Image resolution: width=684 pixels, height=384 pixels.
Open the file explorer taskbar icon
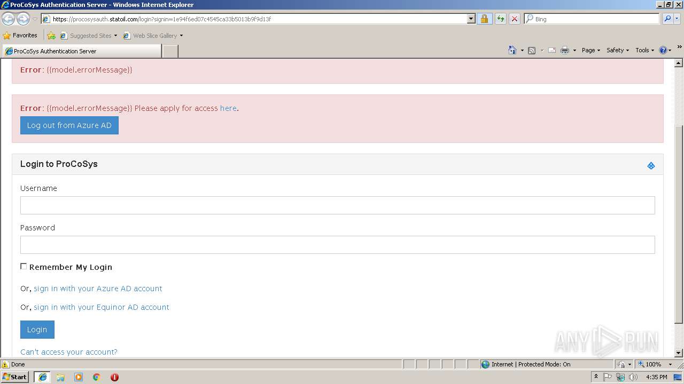60,377
